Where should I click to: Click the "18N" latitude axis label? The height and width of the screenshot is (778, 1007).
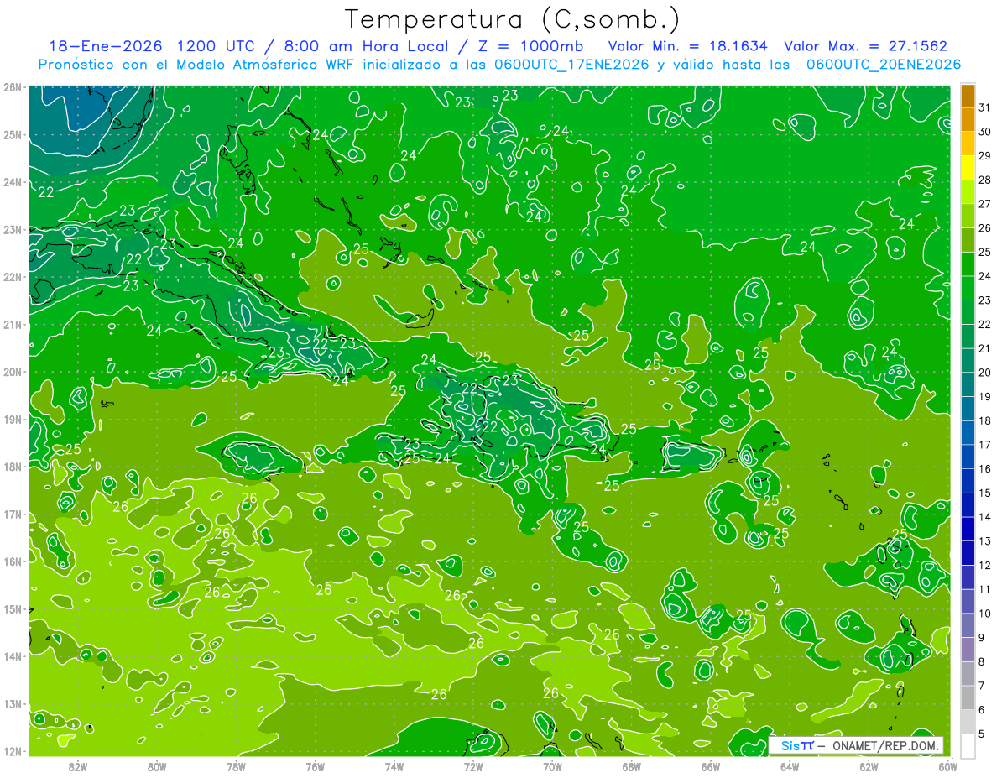(13, 467)
